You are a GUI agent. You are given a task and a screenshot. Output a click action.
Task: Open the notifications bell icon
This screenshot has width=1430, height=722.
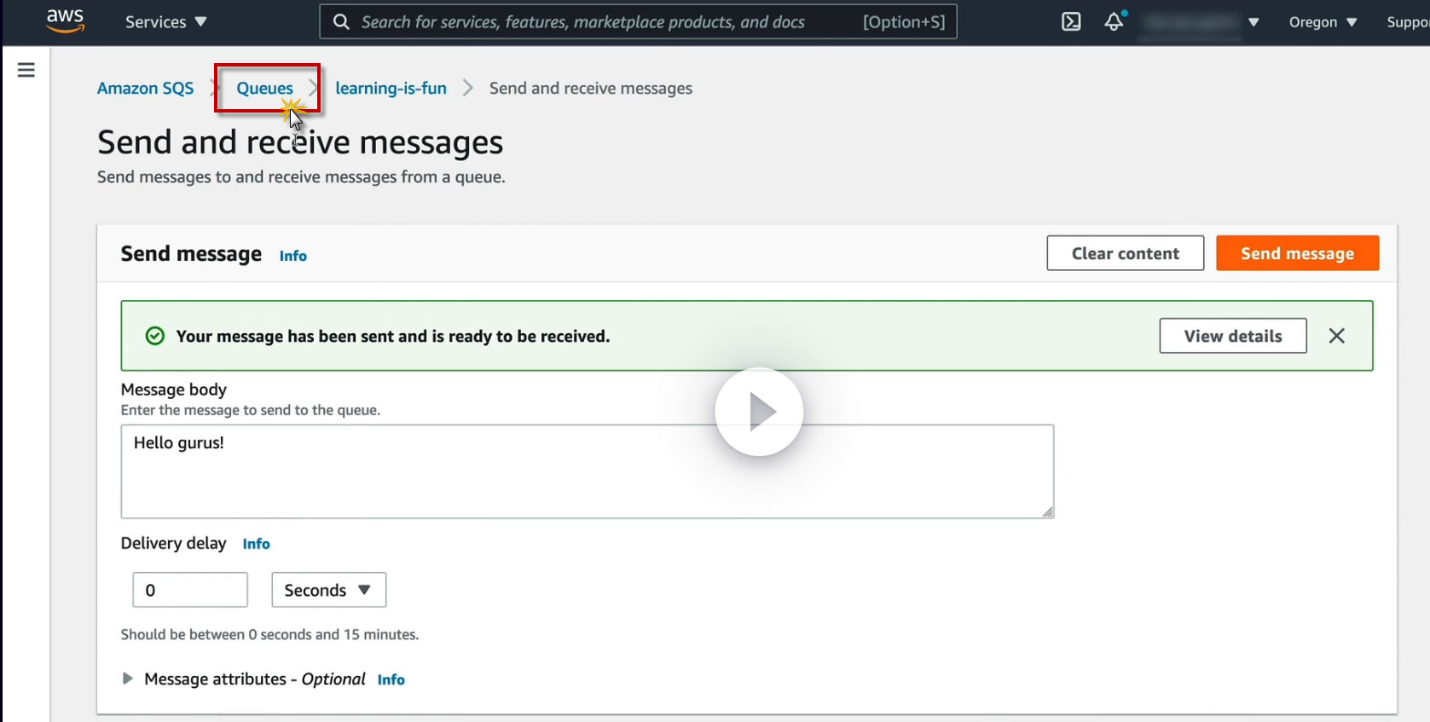click(1114, 22)
